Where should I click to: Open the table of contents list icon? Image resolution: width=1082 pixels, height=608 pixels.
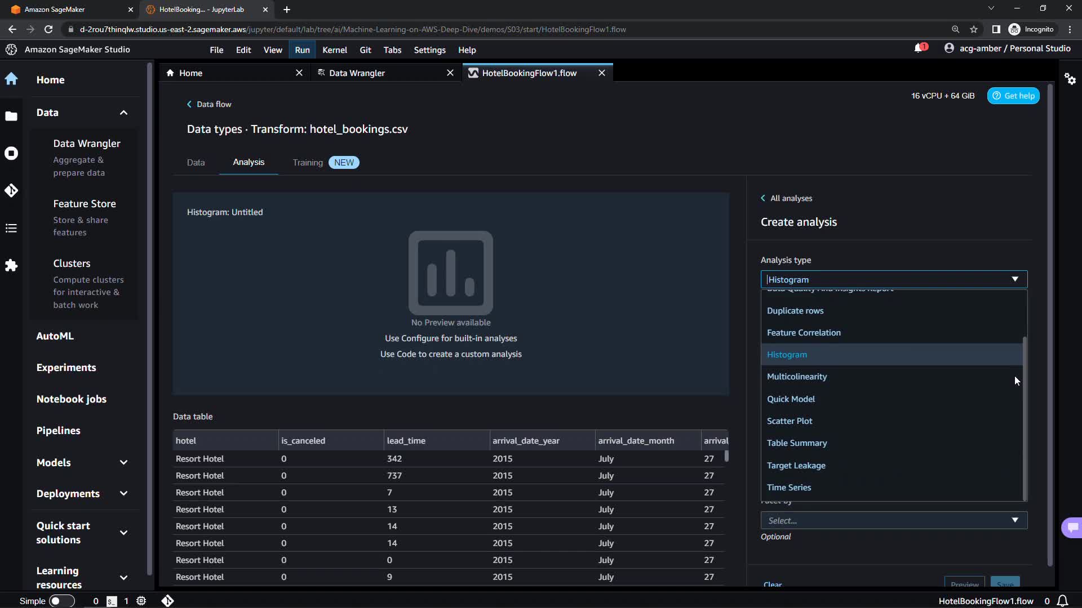[x=11, y=228]
